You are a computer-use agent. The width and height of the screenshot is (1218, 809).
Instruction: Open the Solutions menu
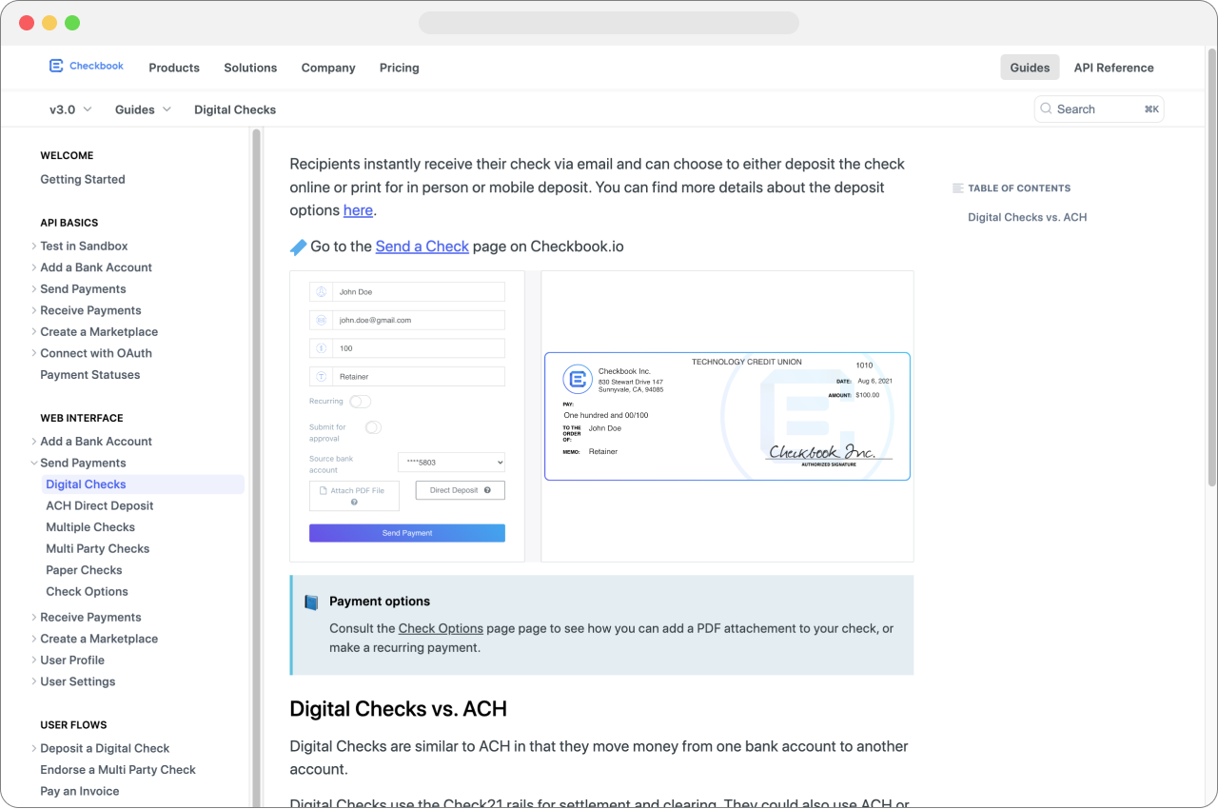click(250, 68)
